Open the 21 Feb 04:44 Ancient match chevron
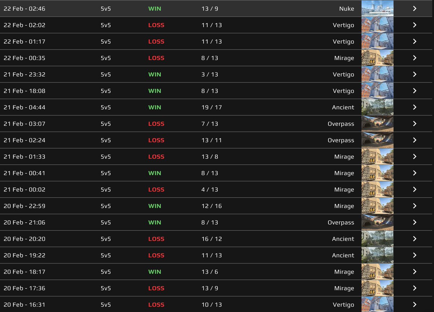This screenshot has height=312, width=434. coord(415,107)
